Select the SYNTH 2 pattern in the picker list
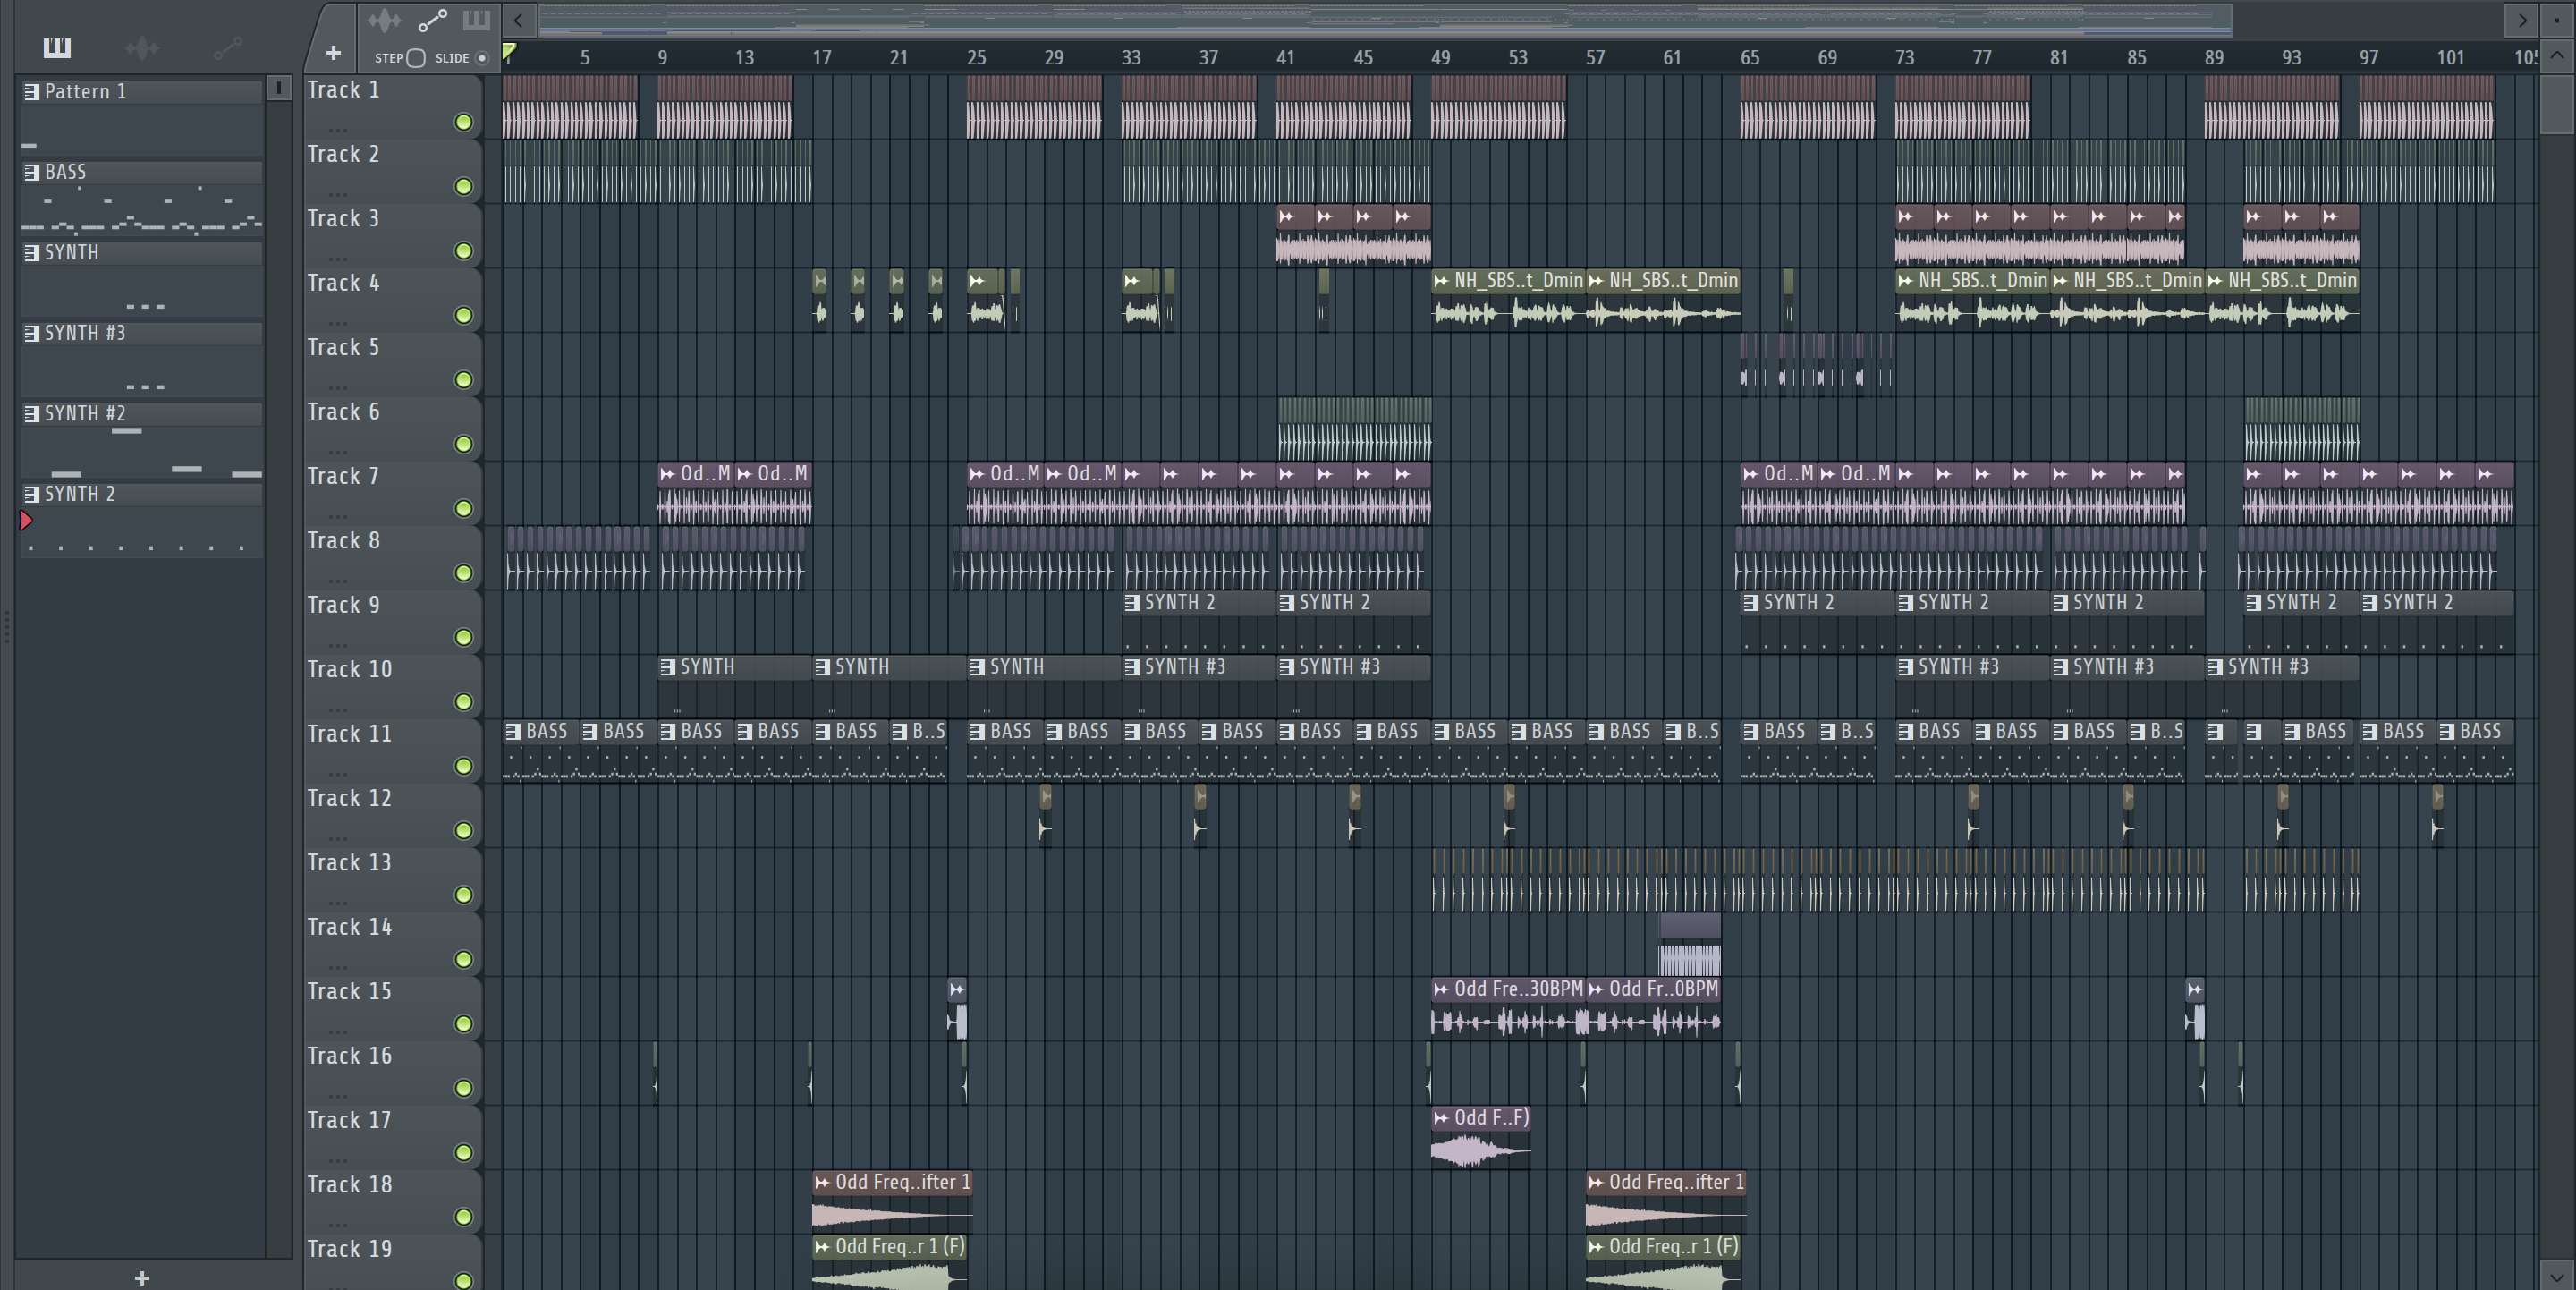2576x1290 pixels. 142,494
